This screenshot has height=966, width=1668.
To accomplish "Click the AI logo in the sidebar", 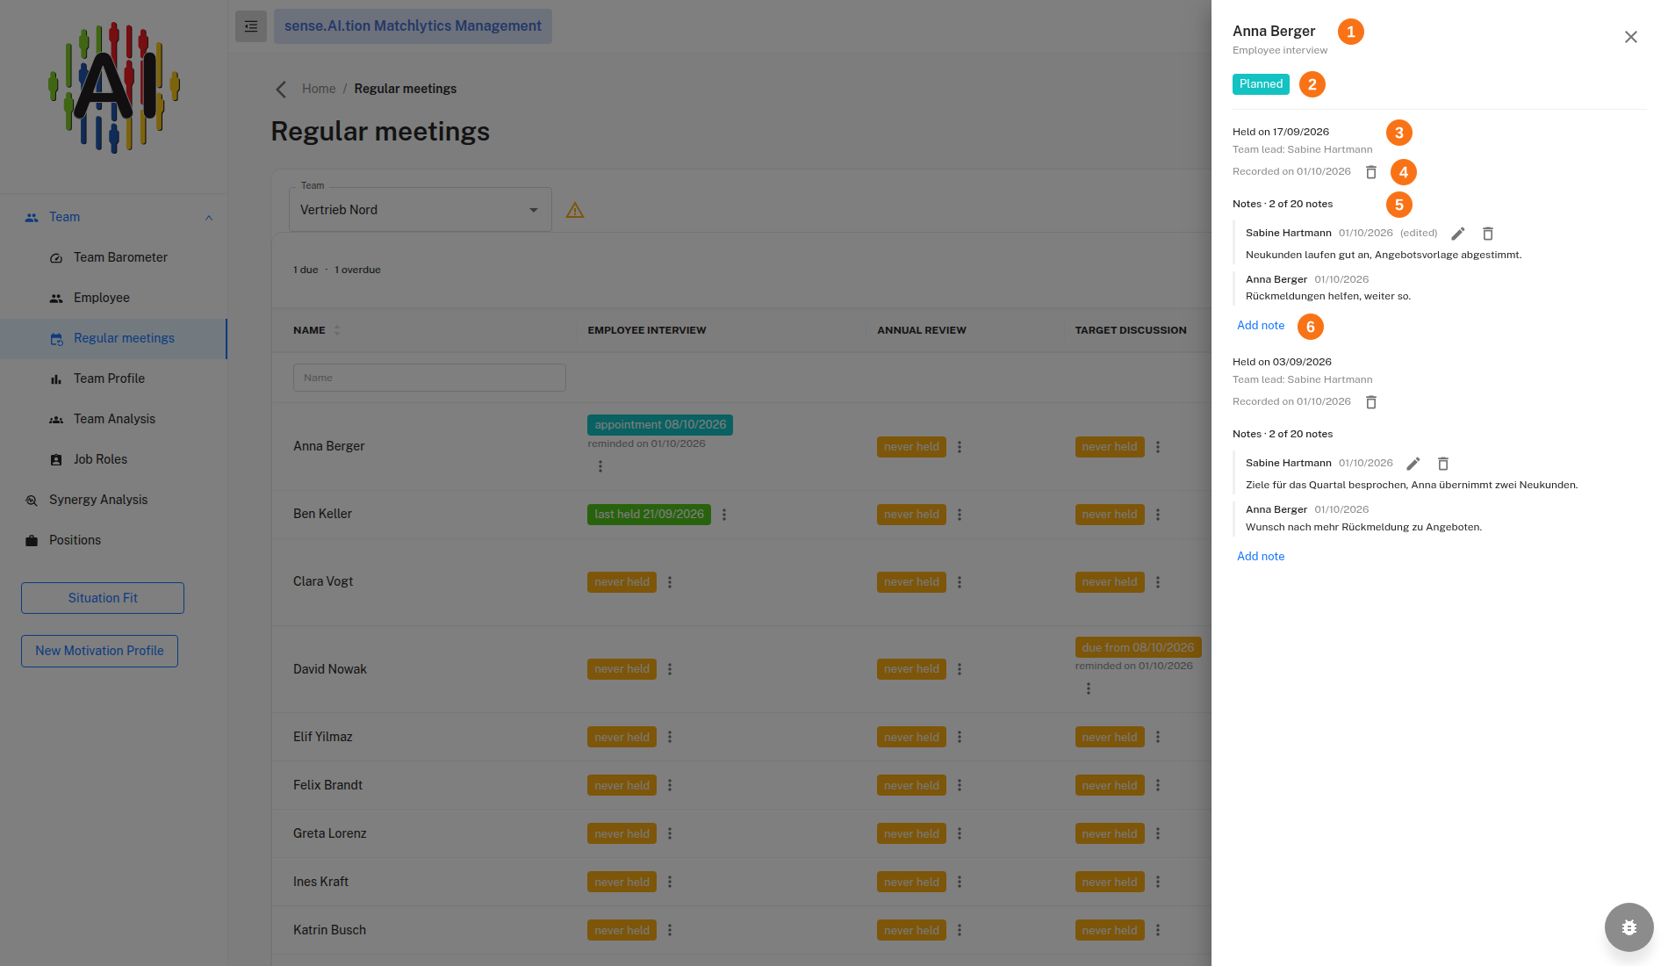I will point(114,88).
